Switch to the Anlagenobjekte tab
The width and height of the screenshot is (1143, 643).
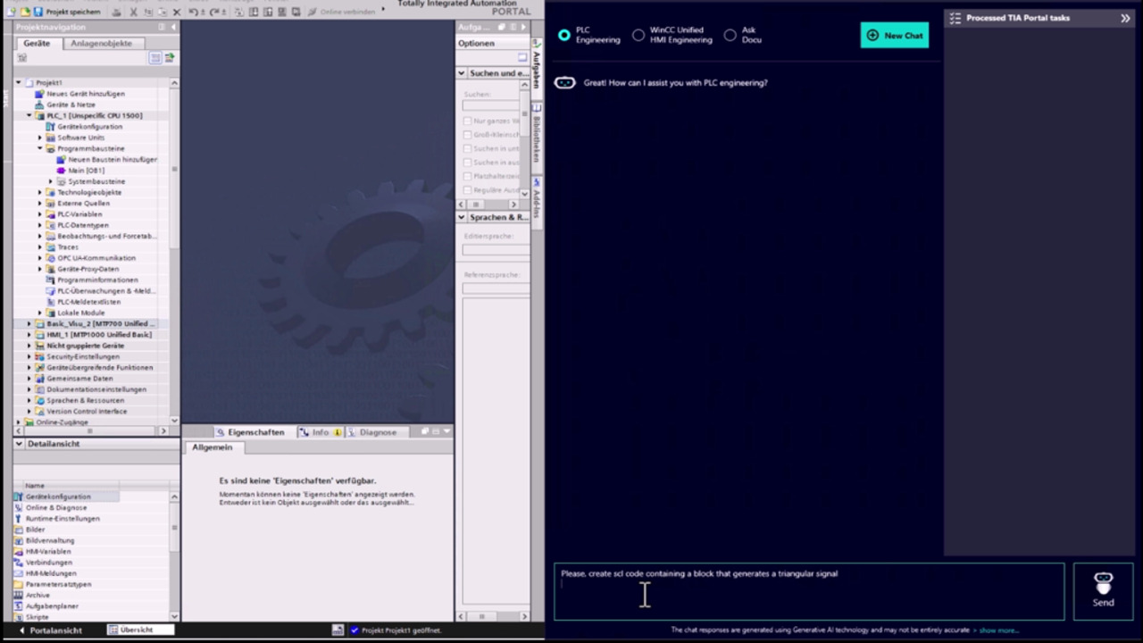[101, 43]
